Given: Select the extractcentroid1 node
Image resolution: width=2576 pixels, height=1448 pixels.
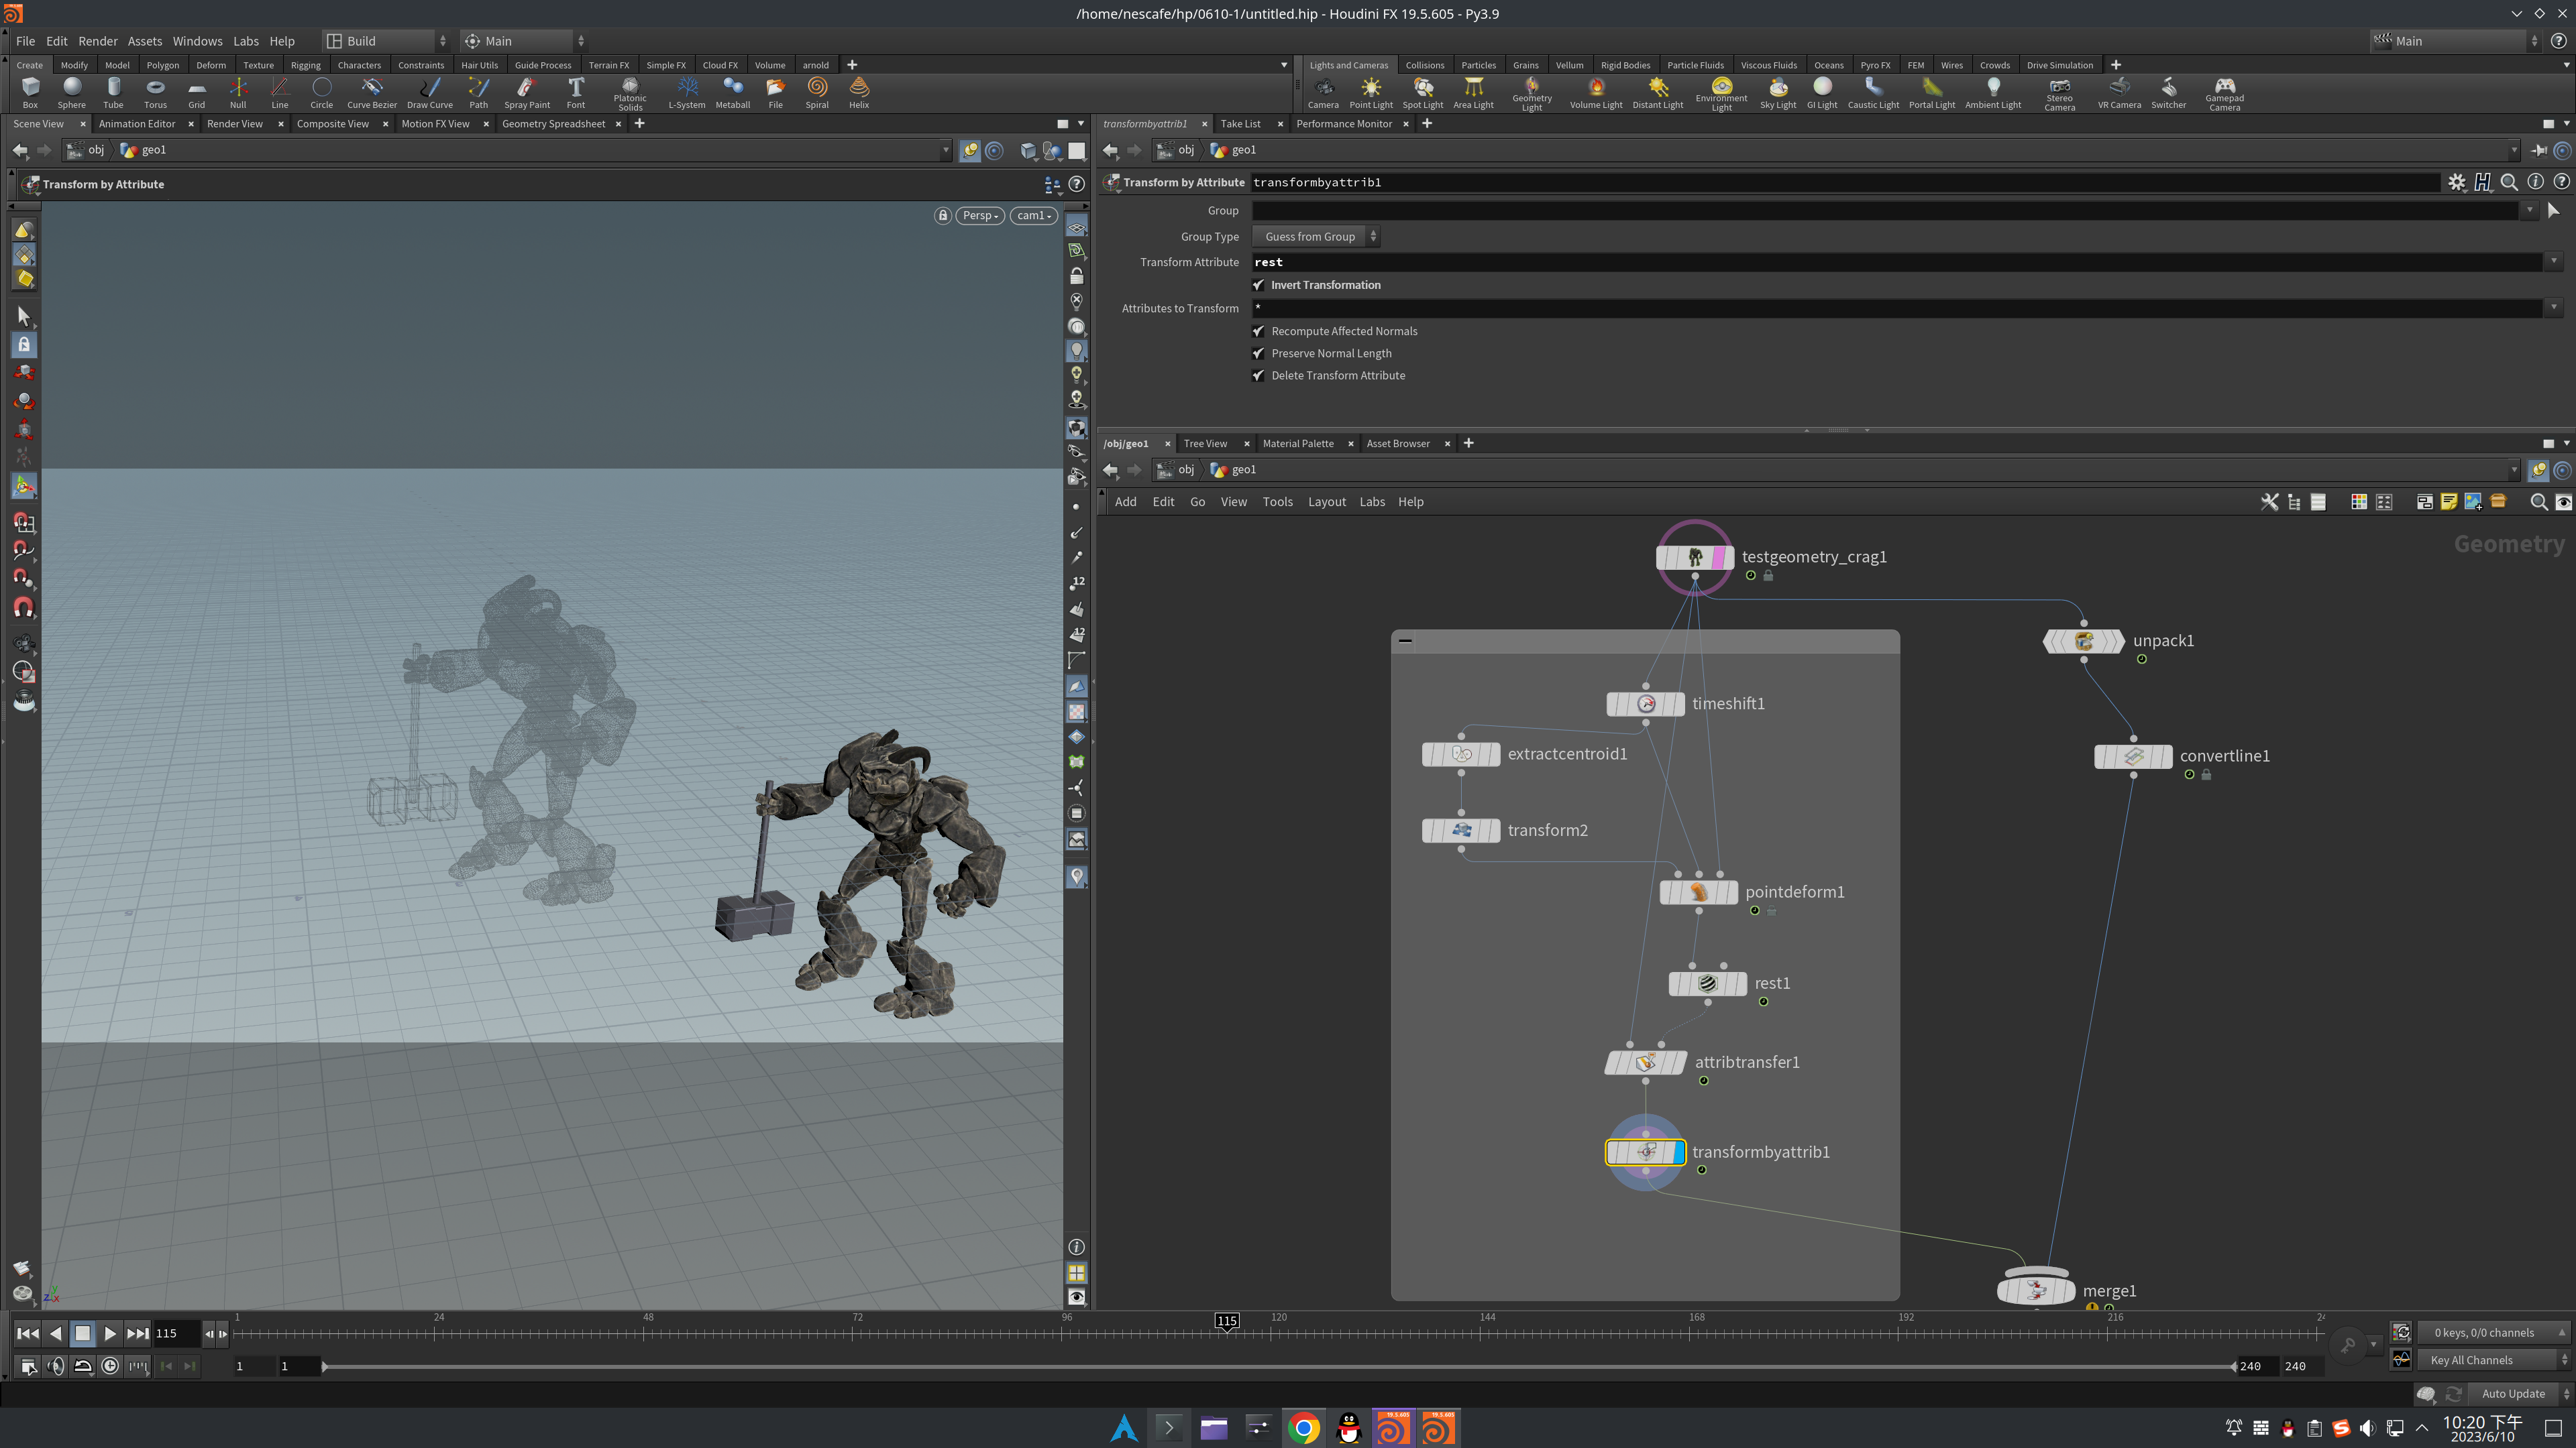Looking at the screenshot, I should [x=1461, y=753].
